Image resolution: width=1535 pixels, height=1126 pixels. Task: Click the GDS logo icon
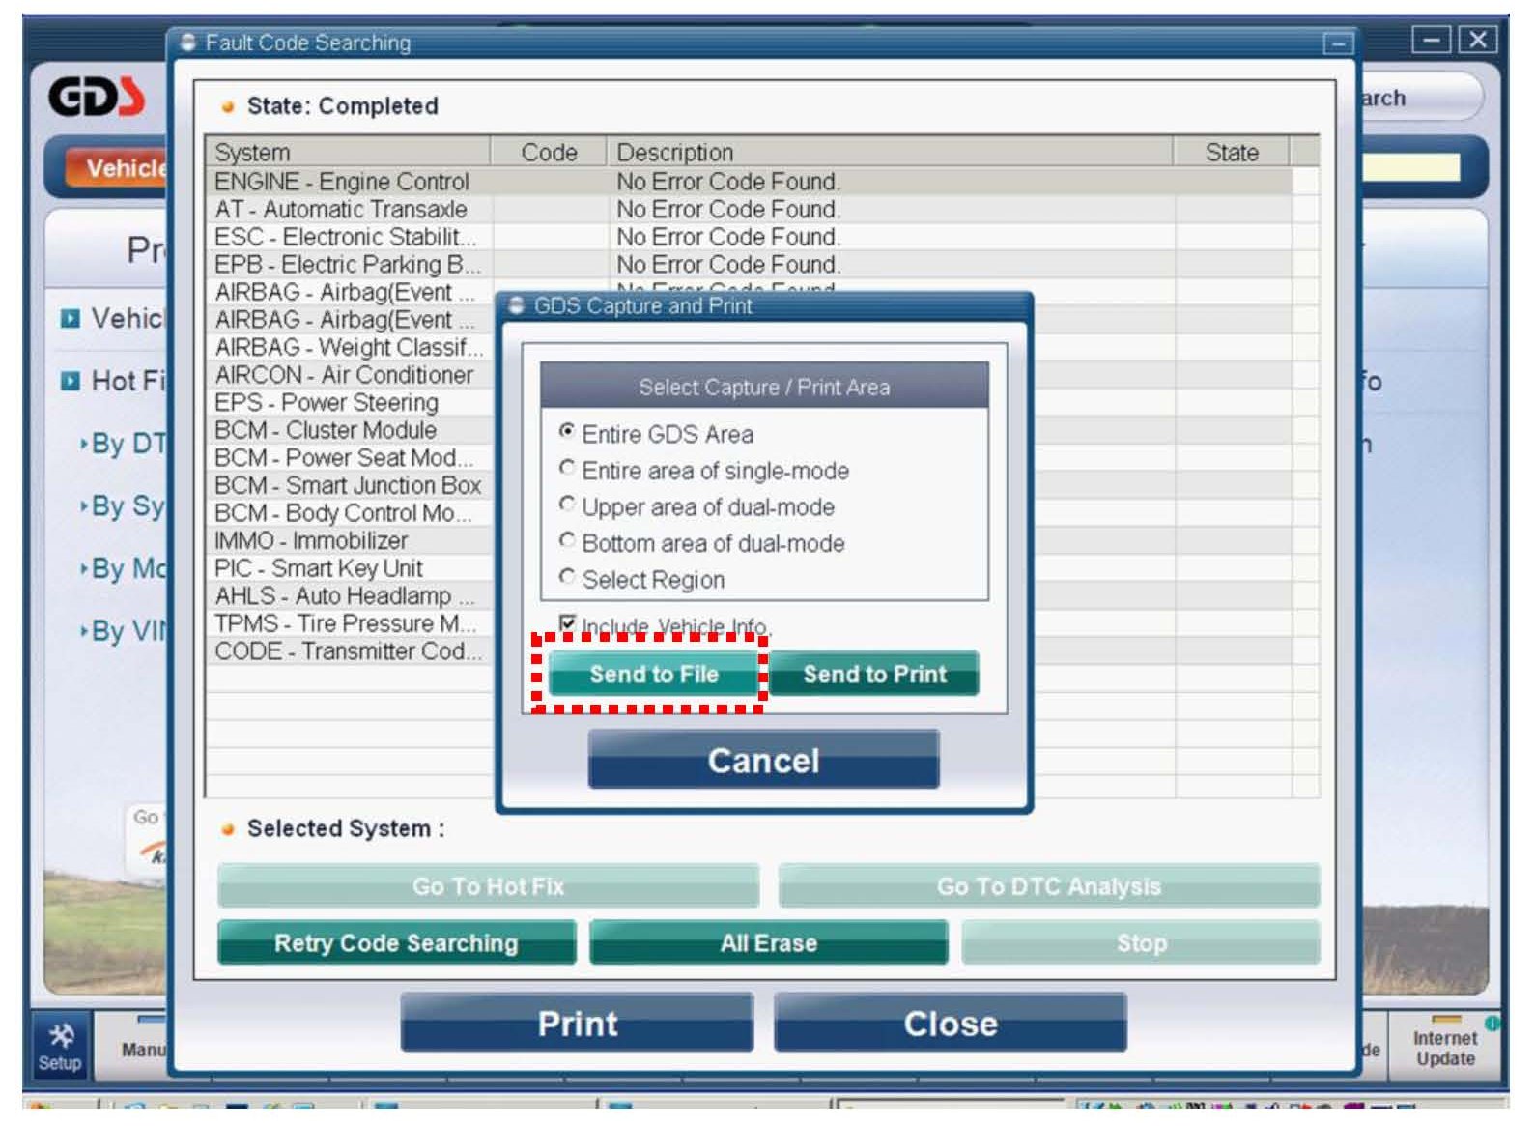pos(97,97)
